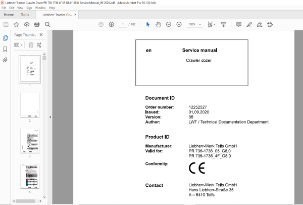303x205 pixels.
Task: Add bookmark star icon in toolbar
Action: [16, 24]
